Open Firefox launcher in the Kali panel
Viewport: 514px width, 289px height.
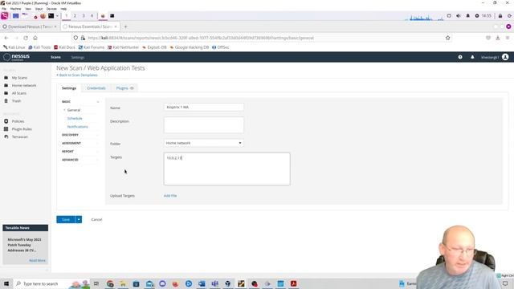[x=43, y=16]
